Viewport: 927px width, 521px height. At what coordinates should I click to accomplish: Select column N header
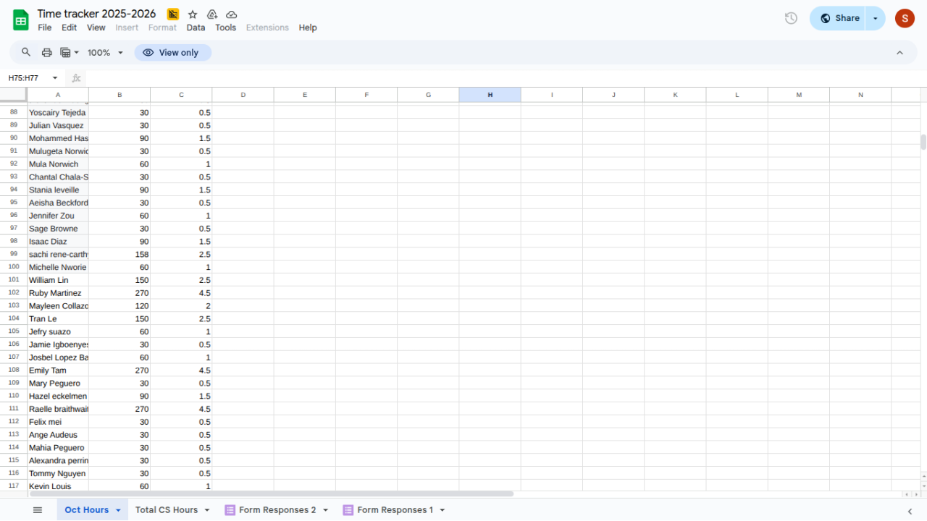click(x=860, y=95)
